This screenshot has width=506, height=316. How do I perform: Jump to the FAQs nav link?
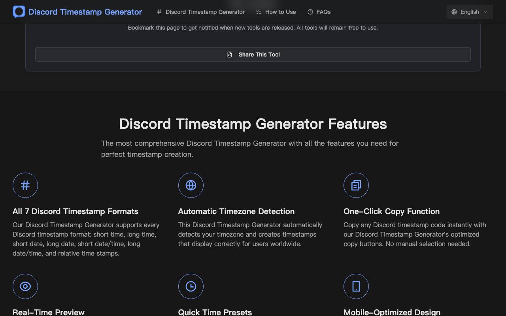click(319, 12)
